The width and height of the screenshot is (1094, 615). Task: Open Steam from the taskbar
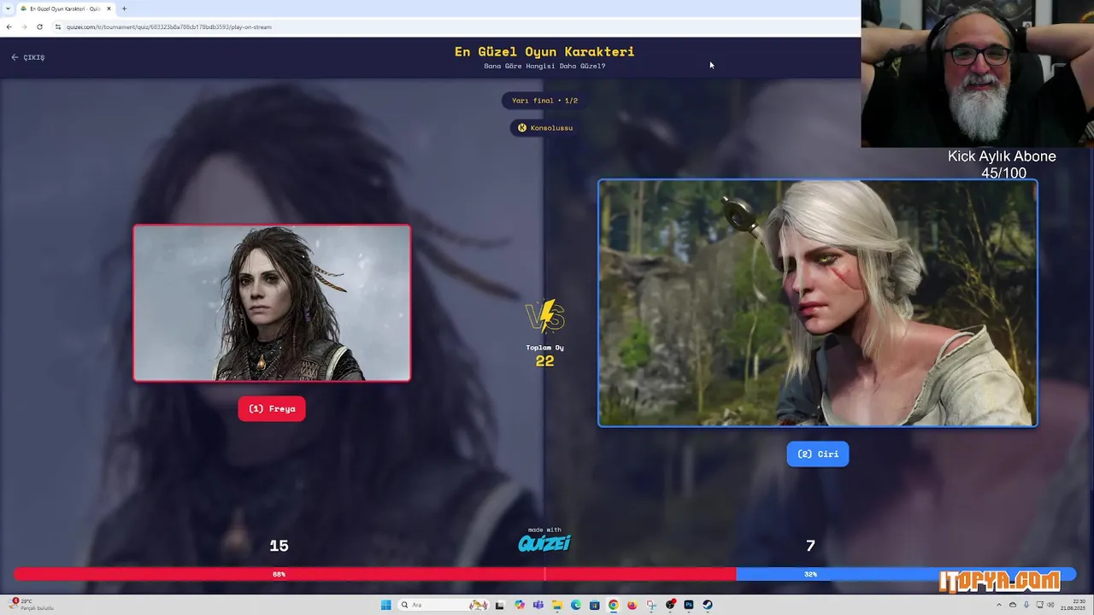[708, 605]
